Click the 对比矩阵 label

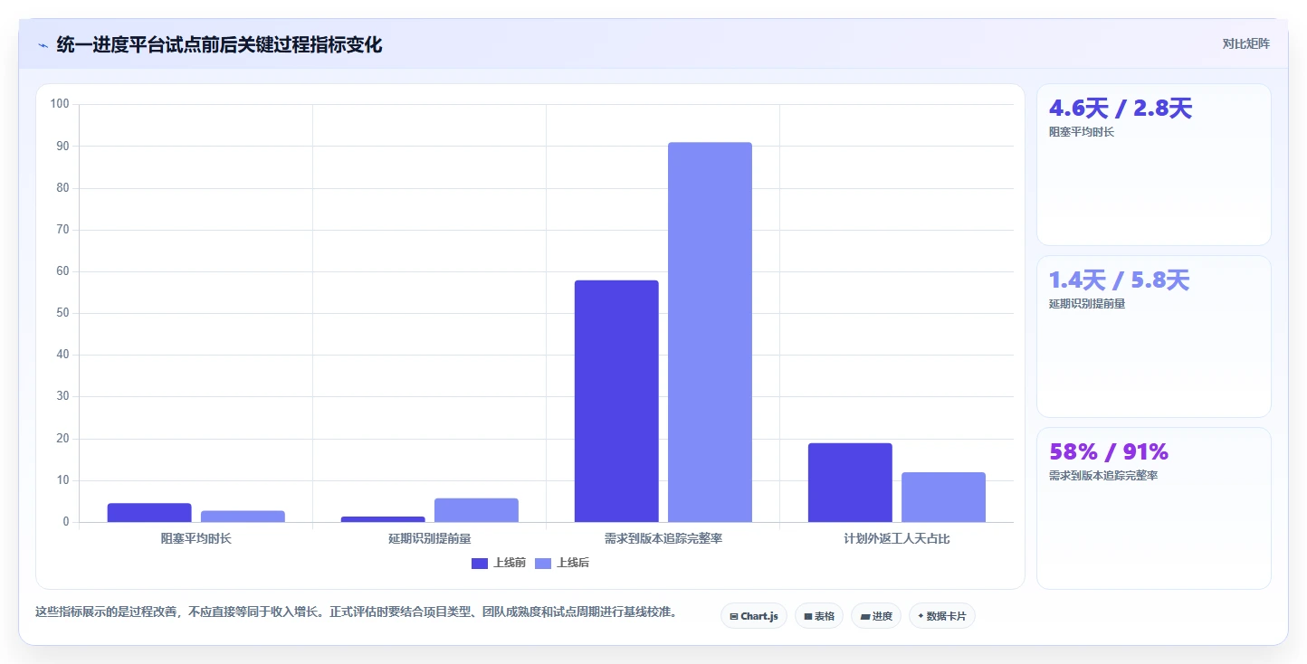point(1245,43)
